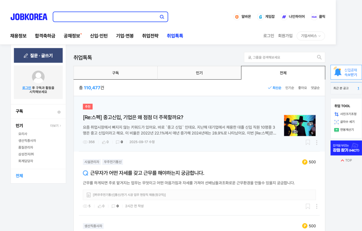The width and height of the screenshot is (362, 231).
Task: Bookmark the 근무자 자세 question post
Action: tap(308, 206)
